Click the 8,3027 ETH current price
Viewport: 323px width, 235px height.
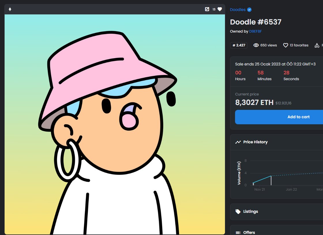pyautogui.click(x=254, y=103)
